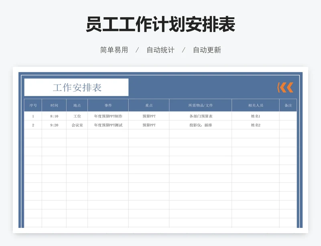Select the 姓名2 person cell
Image resolution: width=321 pixels, height=246 pixels.
[x=256, y=125]
